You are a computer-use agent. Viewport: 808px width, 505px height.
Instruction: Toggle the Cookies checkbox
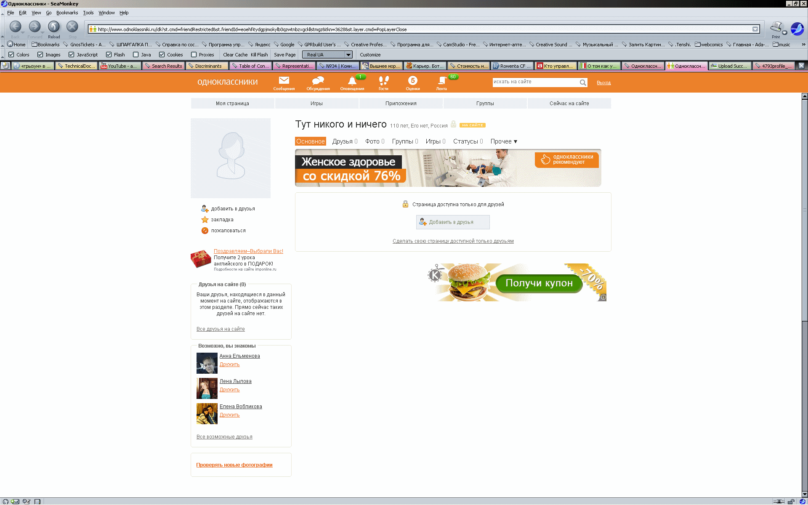coord(162,55)
